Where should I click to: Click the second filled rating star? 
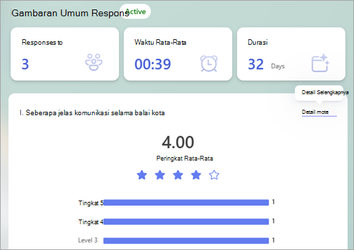pos(160,175)
